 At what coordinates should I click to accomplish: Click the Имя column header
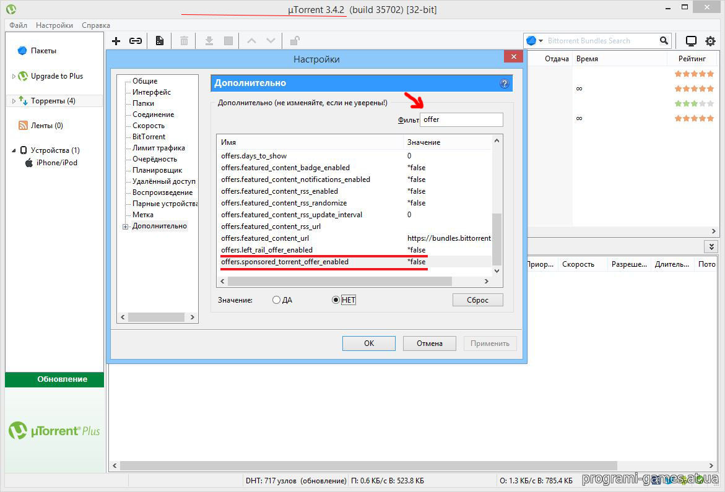point(310,142)
